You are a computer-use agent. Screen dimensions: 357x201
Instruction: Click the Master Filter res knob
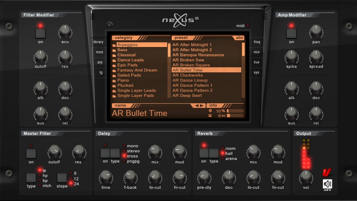pyautogui.click(x=78, y=152)
